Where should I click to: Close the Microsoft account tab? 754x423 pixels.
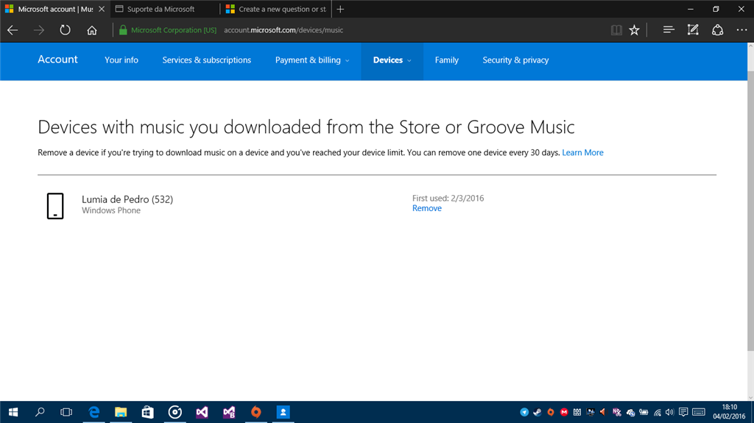point(102,9)
